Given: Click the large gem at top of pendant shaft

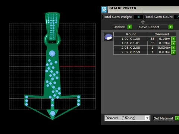Looking at the screenshot, I should pos(52,54).
